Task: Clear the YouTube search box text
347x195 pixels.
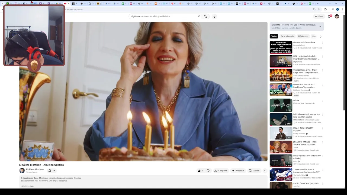Action: pos(199,16)
